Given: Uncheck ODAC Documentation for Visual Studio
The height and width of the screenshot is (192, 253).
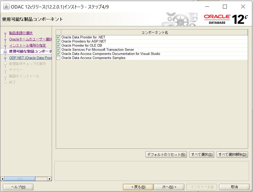Looking at the screenshot, I should click(58, 54).
